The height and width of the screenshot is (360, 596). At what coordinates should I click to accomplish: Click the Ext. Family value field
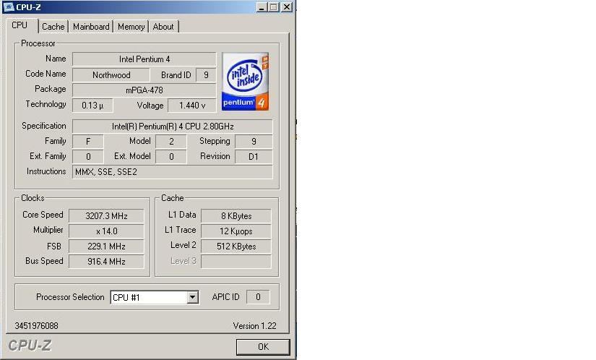click(x=88, y=157)
